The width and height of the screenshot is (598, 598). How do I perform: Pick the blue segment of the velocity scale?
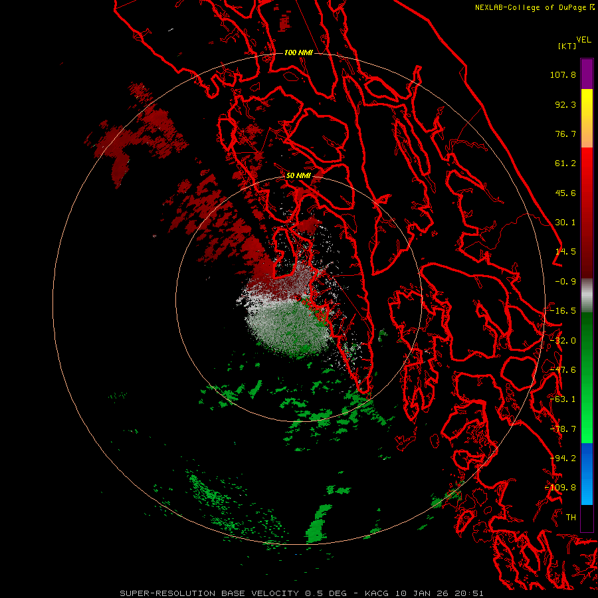(587, 474)
